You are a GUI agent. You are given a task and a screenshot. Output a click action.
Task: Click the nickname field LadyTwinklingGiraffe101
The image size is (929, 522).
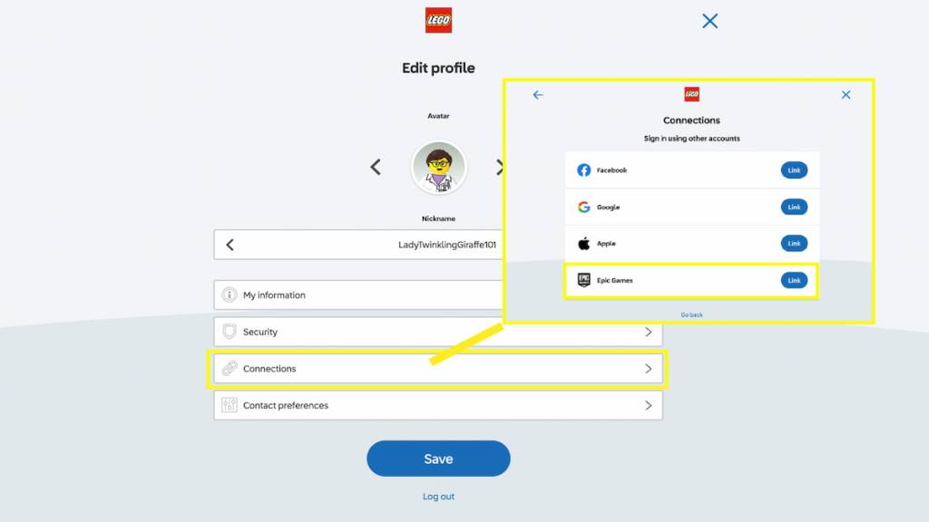tap(358, 245)
